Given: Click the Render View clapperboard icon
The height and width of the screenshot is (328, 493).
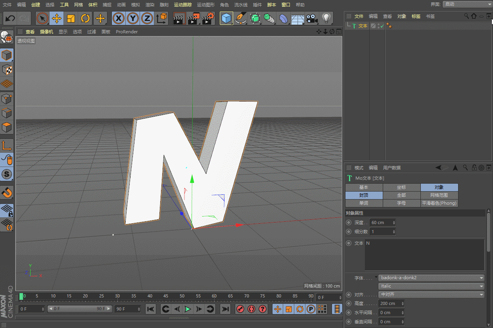Looking at the screenshot, I should pos(179,18).
